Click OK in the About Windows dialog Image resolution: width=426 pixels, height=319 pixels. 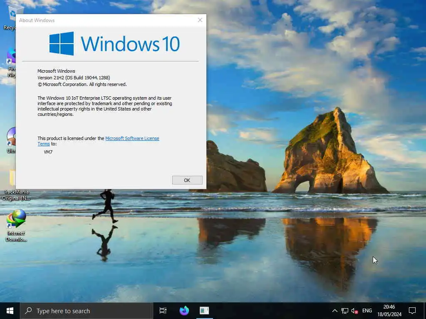click(x=187, y=180)
